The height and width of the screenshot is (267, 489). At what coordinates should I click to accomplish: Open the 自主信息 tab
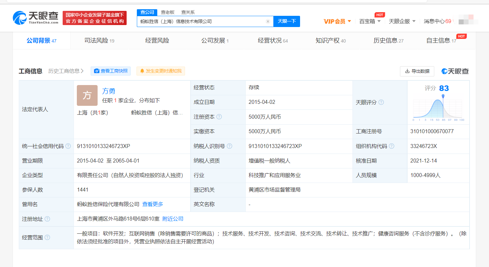(441, 41)
